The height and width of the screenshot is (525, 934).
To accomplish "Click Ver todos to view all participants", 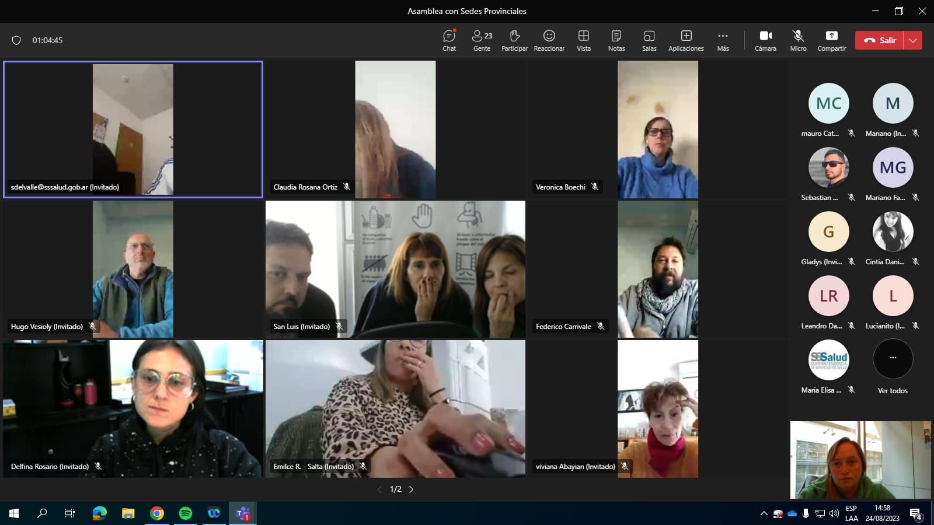I will coord(893,365).
